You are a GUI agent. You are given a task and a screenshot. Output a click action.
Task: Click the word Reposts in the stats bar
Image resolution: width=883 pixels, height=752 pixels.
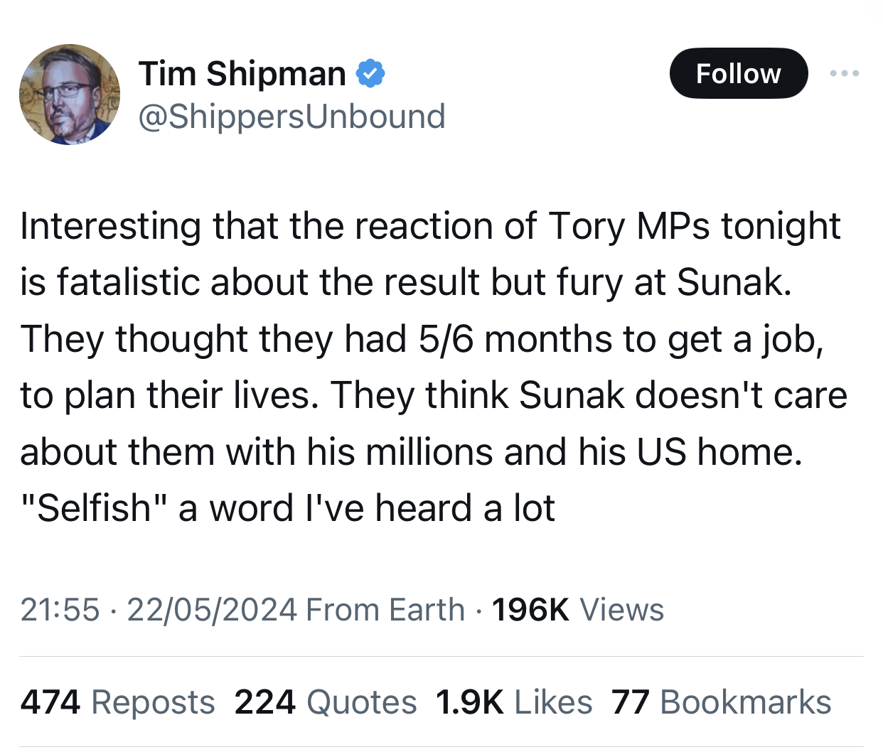(x=153, y=702)
